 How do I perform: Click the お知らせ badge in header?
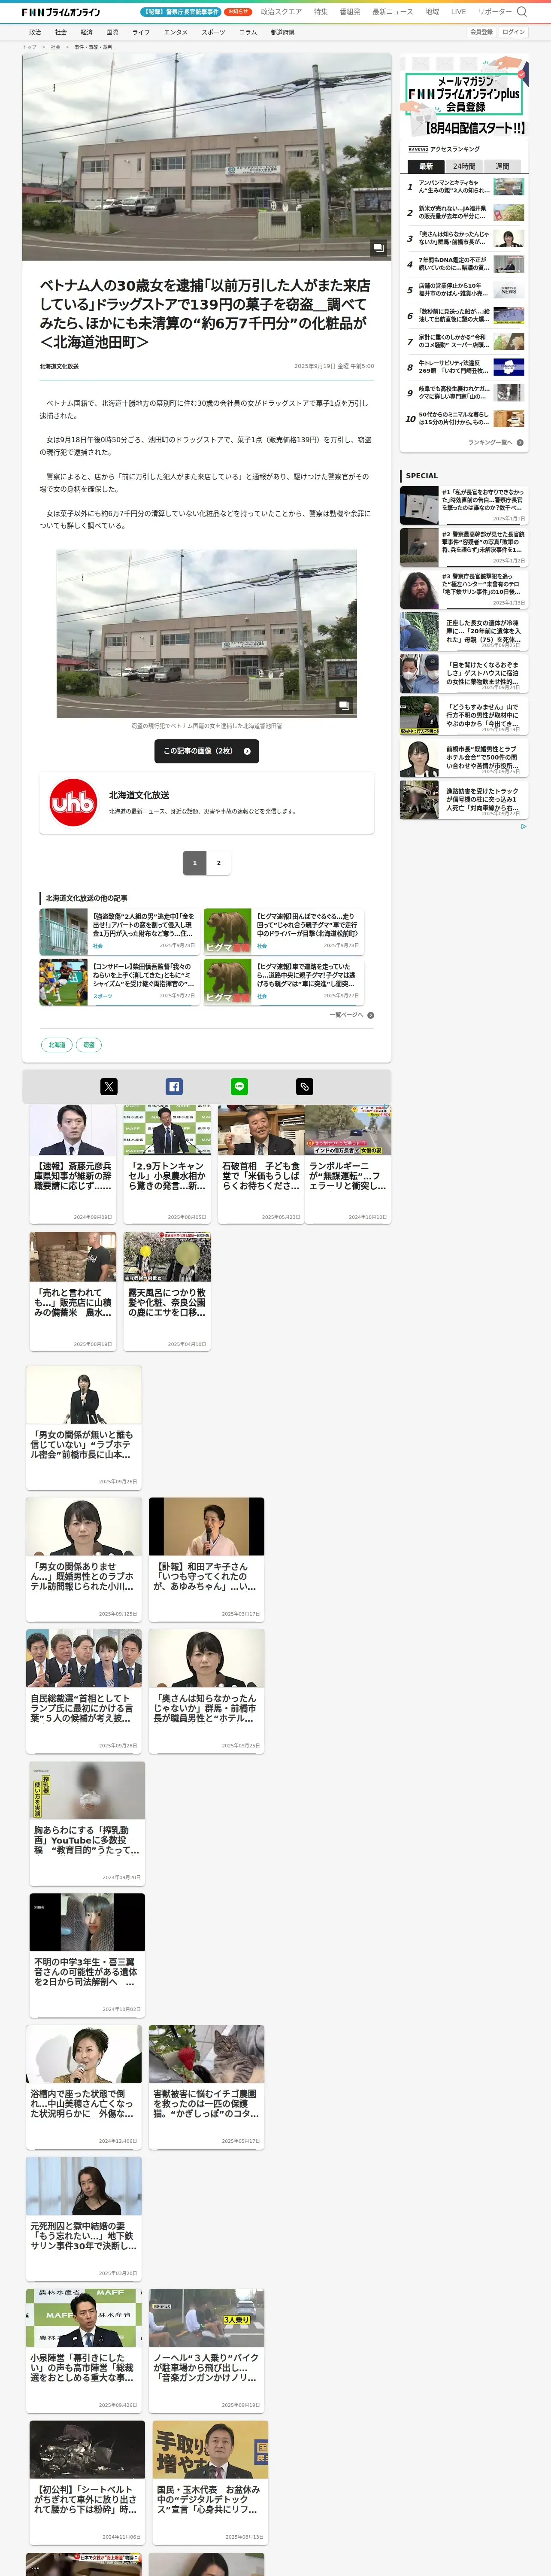[x=238, y=12]
